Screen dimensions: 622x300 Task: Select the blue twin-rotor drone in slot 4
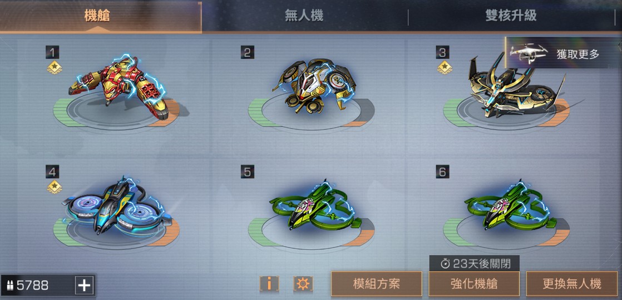coord(117,206)
